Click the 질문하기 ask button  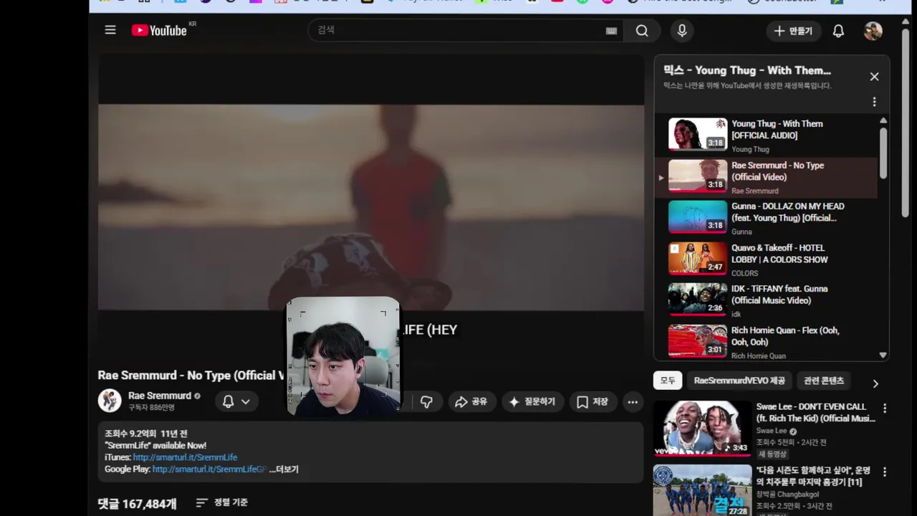coord(532,402)
